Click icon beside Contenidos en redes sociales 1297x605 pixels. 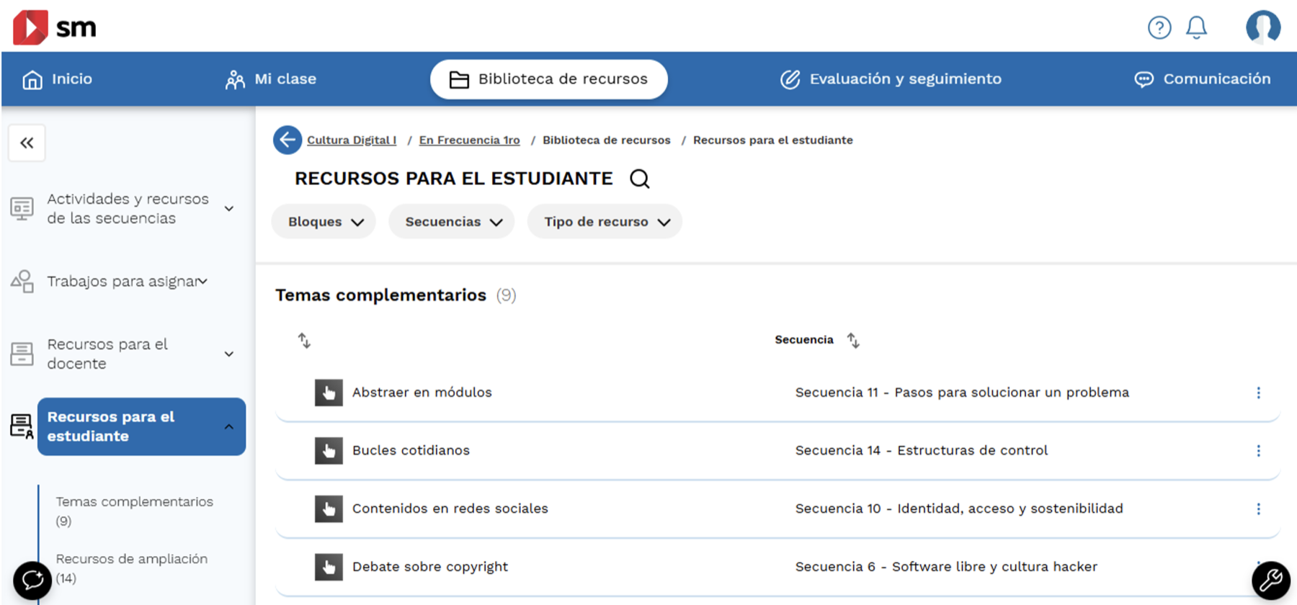pyautogui.click(x=329, y=508)
